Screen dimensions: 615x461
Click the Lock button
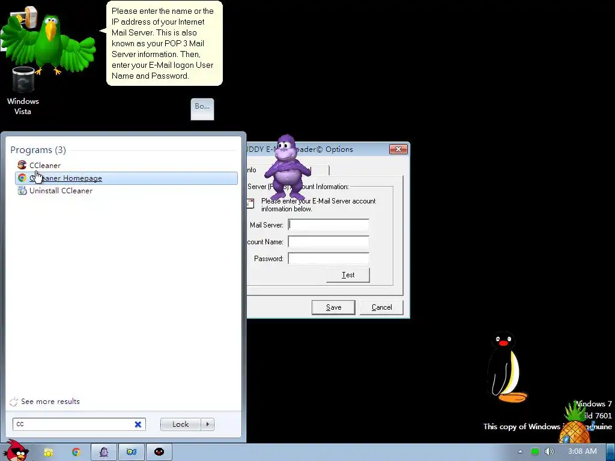pos(180,424)
